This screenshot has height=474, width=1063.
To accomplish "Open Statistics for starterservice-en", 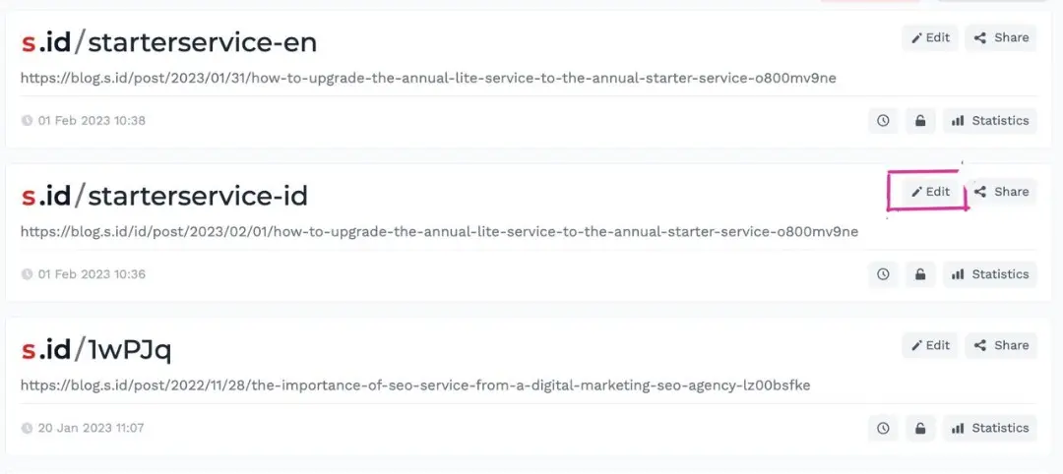I will coord(990,121).
